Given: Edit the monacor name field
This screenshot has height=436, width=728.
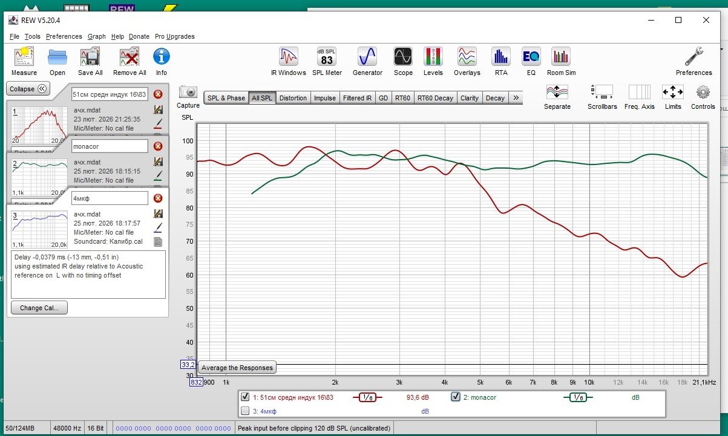Looking at the screenshot, I should (110, 146).
